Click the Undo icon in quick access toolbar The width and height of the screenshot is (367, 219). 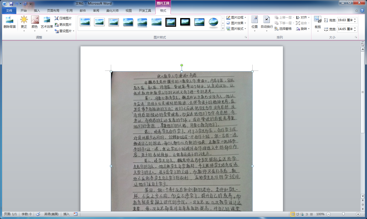click(17, 4)
